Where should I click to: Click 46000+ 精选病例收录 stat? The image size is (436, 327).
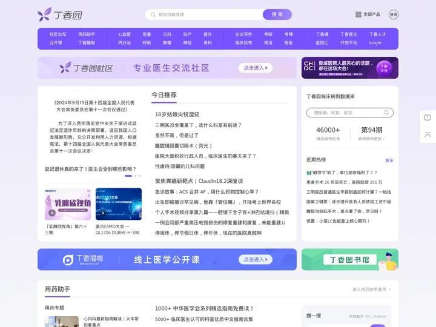pyautogui.click(x=328, y=133)
